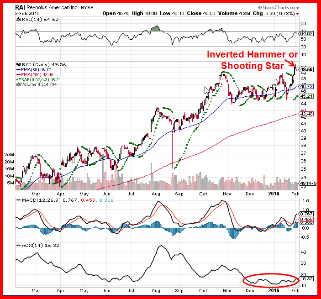Click the 15M level on the volume axis
The height and width of the screenshot is (299, 321).
9,169
